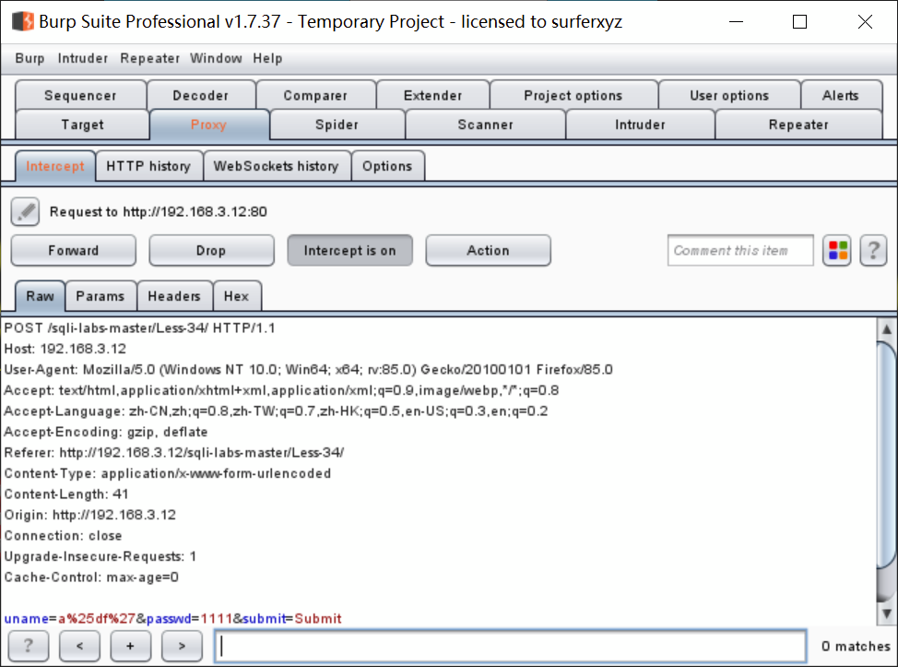Click the Connection: close header line
Image resolution: width=898 pixels, height=667 pixels.
63,536
